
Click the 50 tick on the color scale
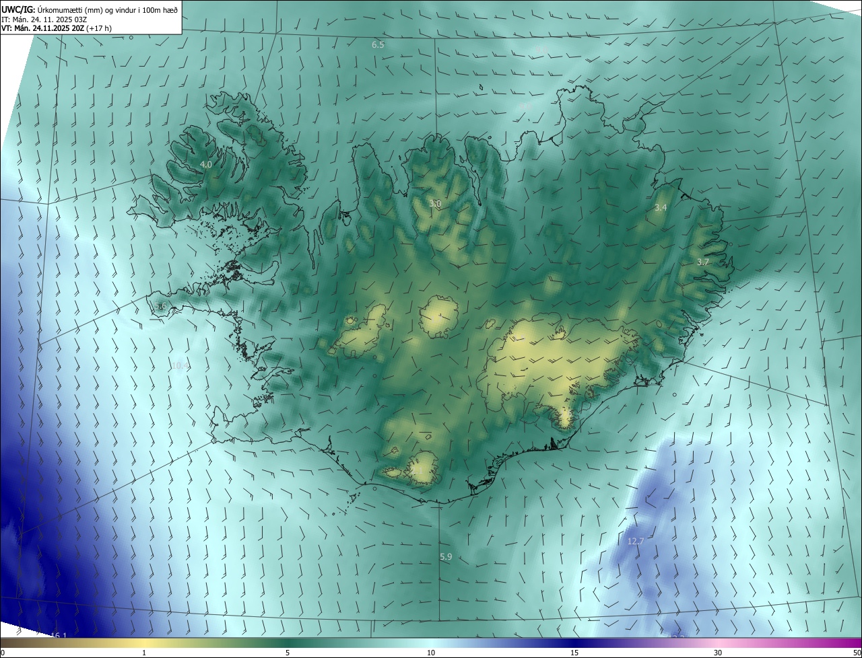coord(857,653)
